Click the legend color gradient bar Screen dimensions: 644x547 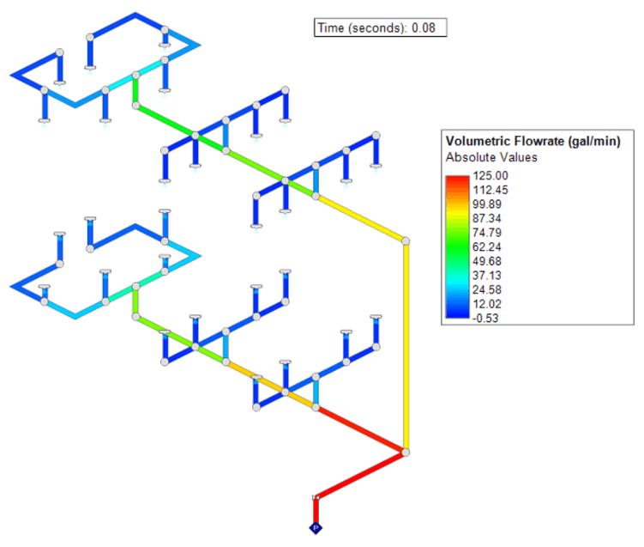tap(457, 246)
